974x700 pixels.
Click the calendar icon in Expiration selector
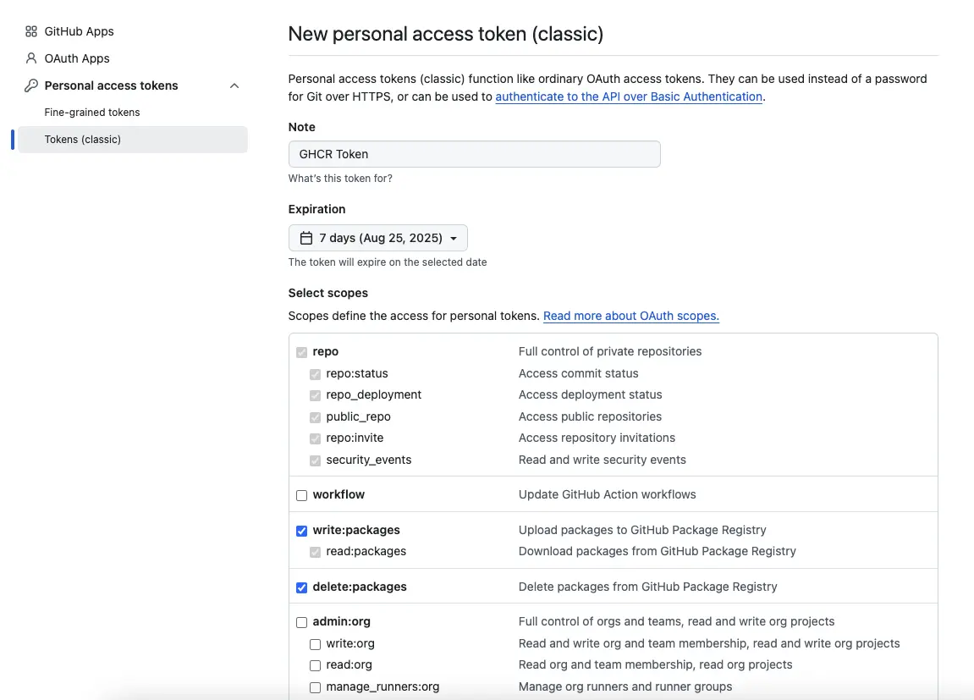click(x=306, y=239)
